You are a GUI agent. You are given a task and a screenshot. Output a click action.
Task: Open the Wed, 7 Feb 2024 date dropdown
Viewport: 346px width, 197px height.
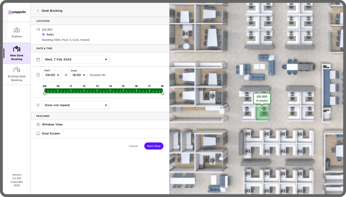76,59
